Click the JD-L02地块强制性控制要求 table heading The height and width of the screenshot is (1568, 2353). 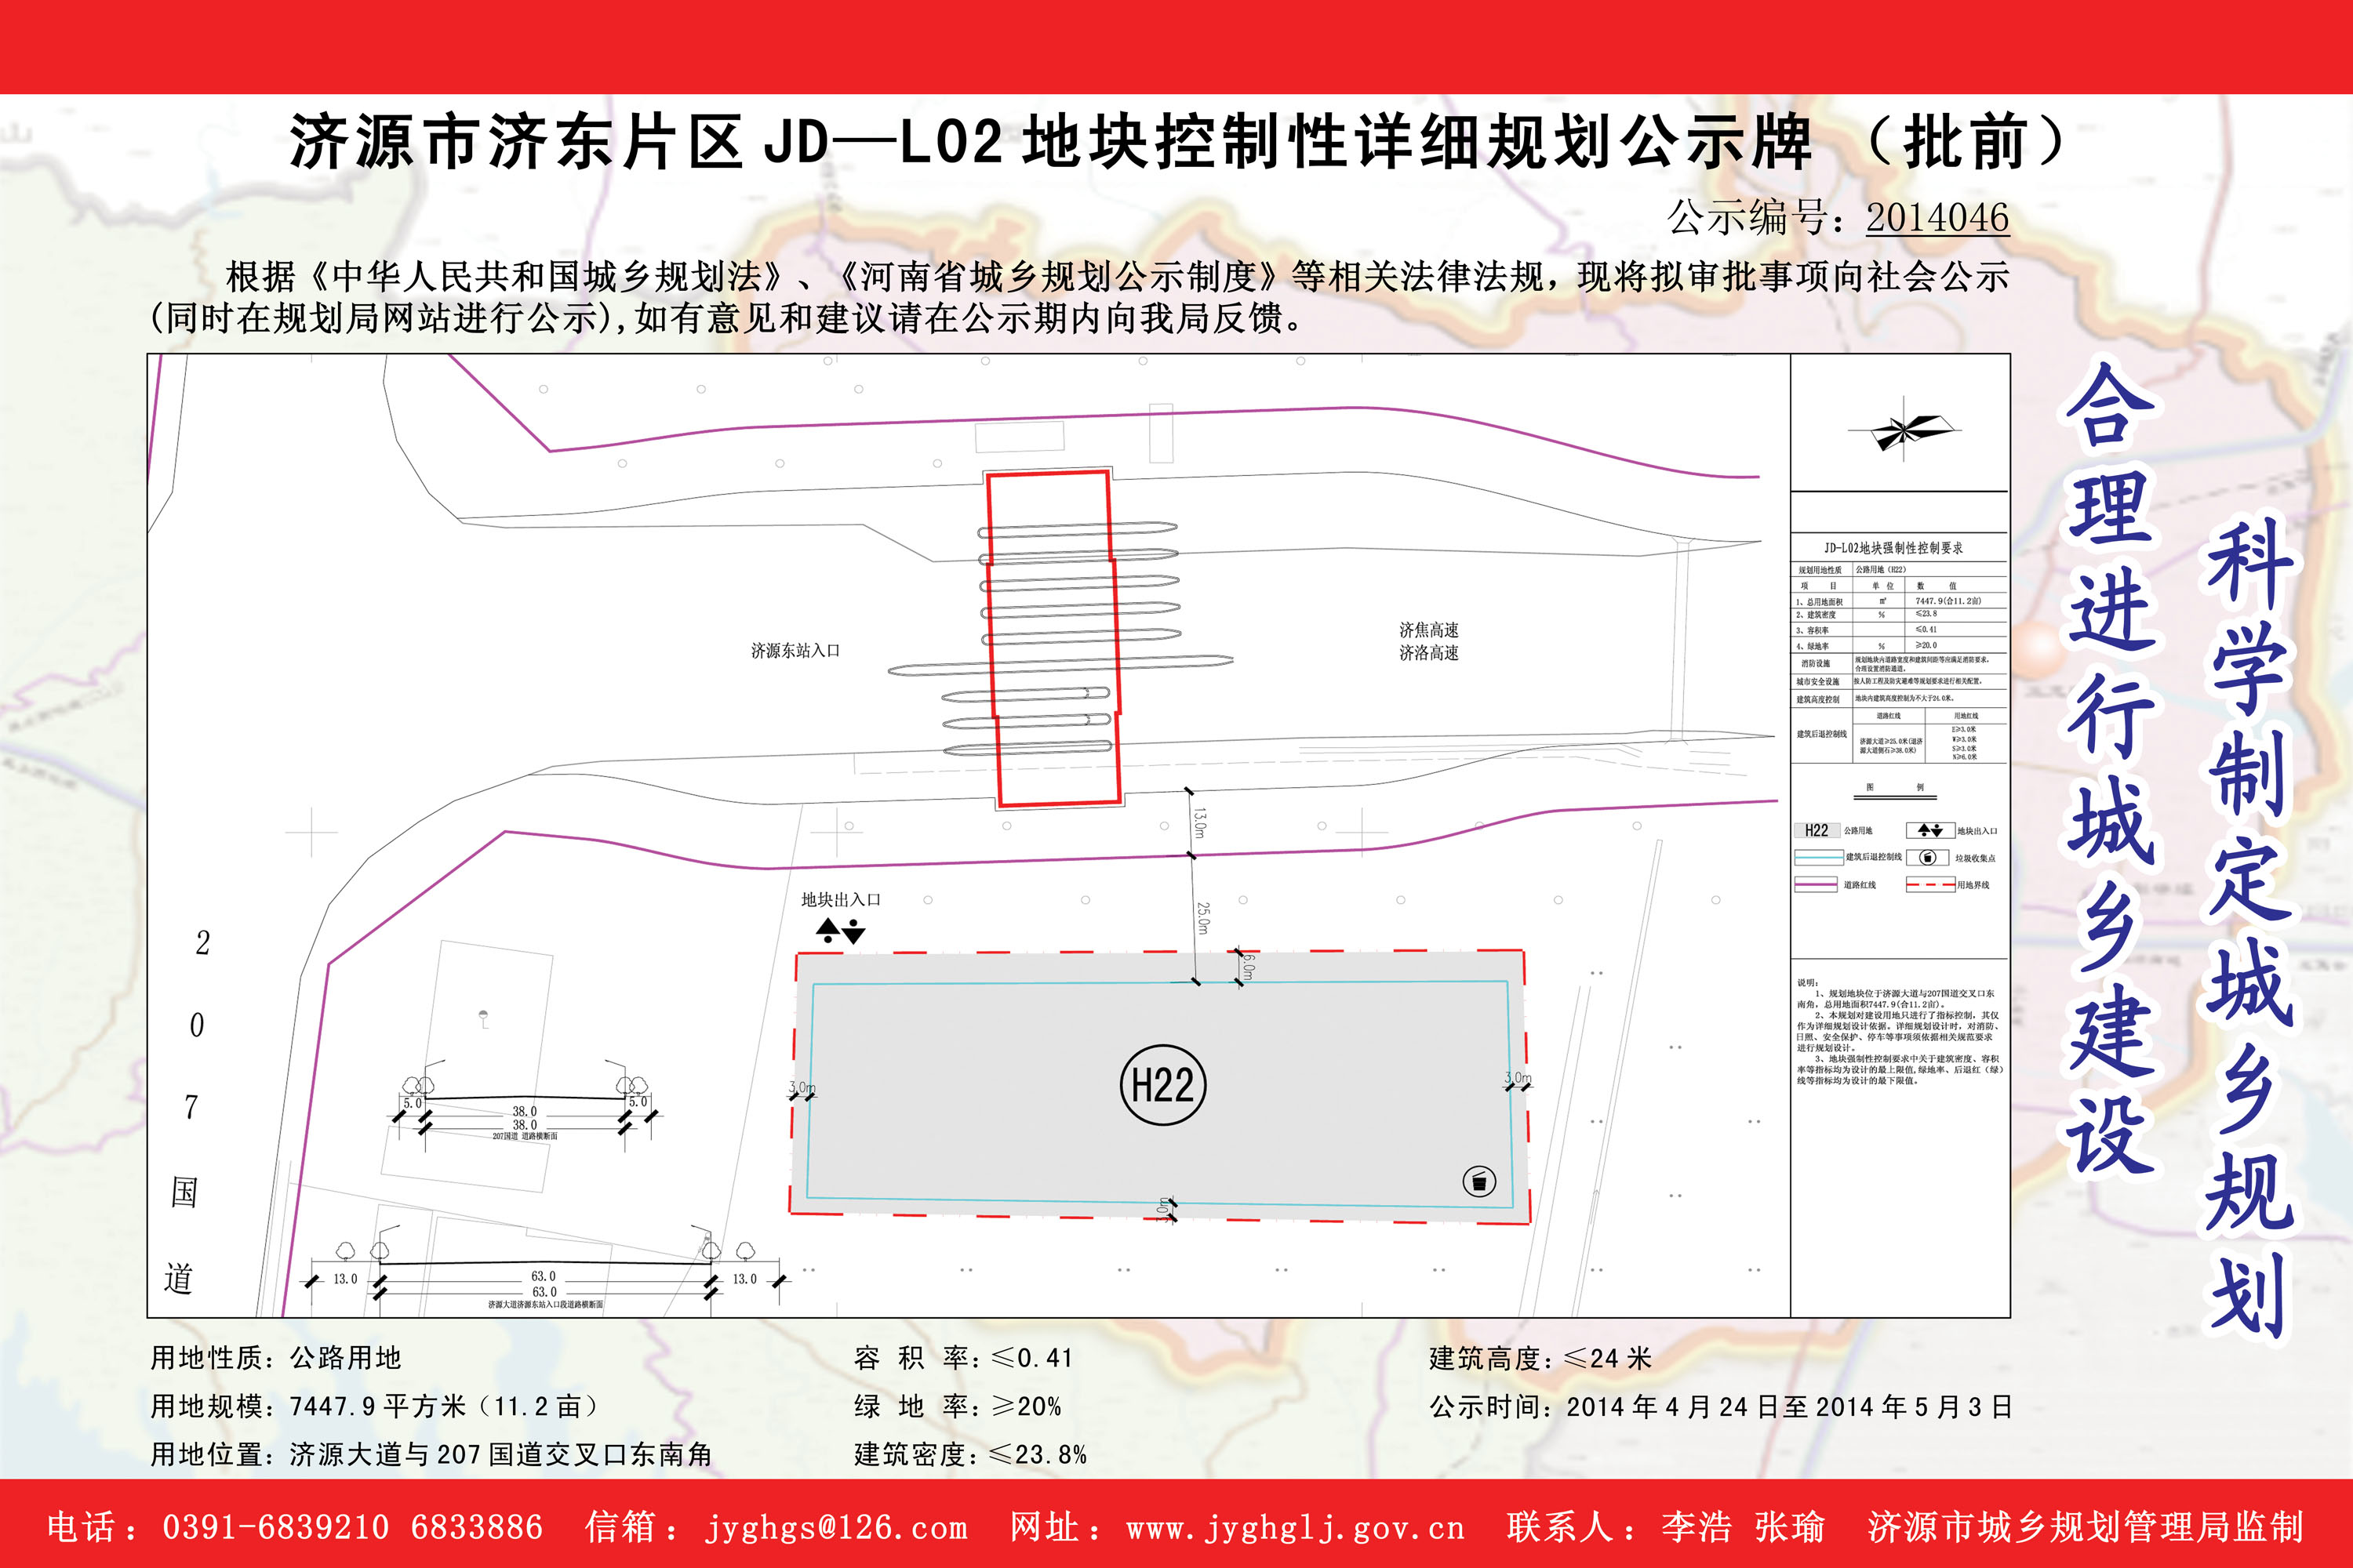[x=1893, y=548]
